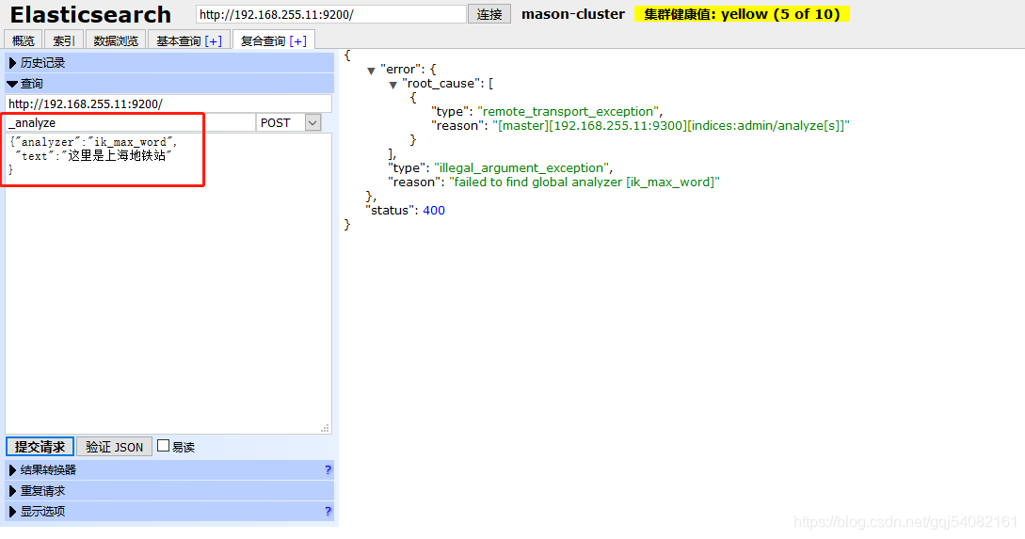Click the mason-cluster name

572,14
